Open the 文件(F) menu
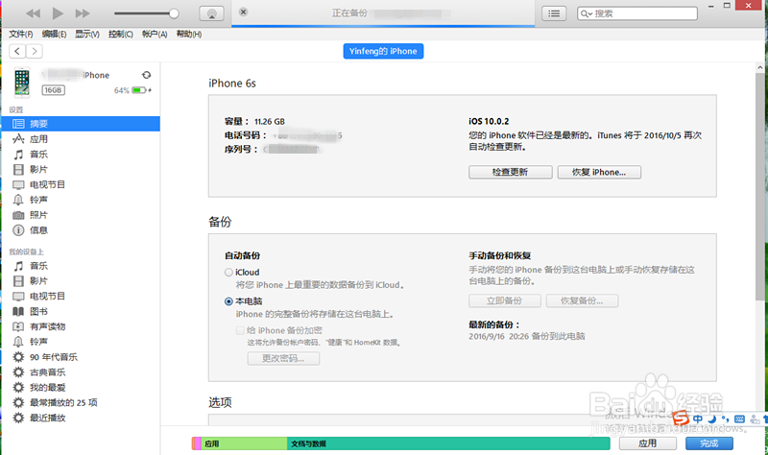Viewport: 768px width, 455px height. [20, 35]
